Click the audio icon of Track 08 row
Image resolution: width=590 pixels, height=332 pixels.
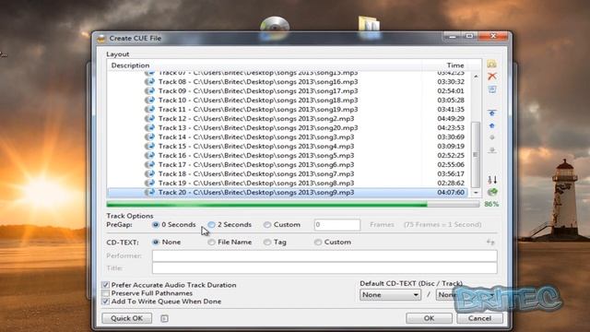(149, 82)
